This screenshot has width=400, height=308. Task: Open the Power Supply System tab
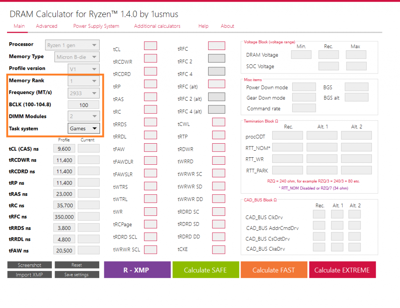[96, 26]
